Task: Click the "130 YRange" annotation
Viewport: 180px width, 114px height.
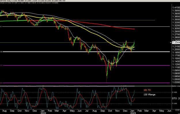Action: tap(149, 95)
